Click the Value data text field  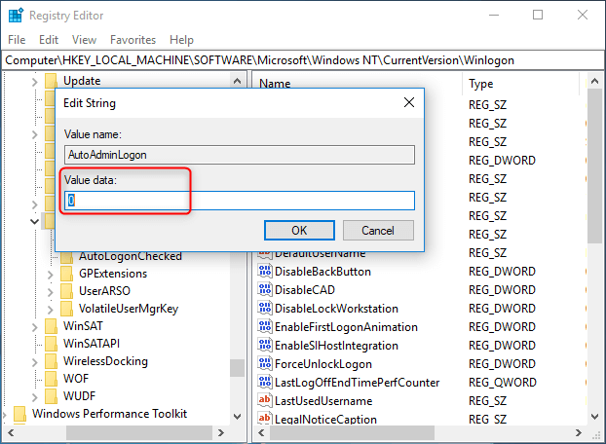point(240,201)
